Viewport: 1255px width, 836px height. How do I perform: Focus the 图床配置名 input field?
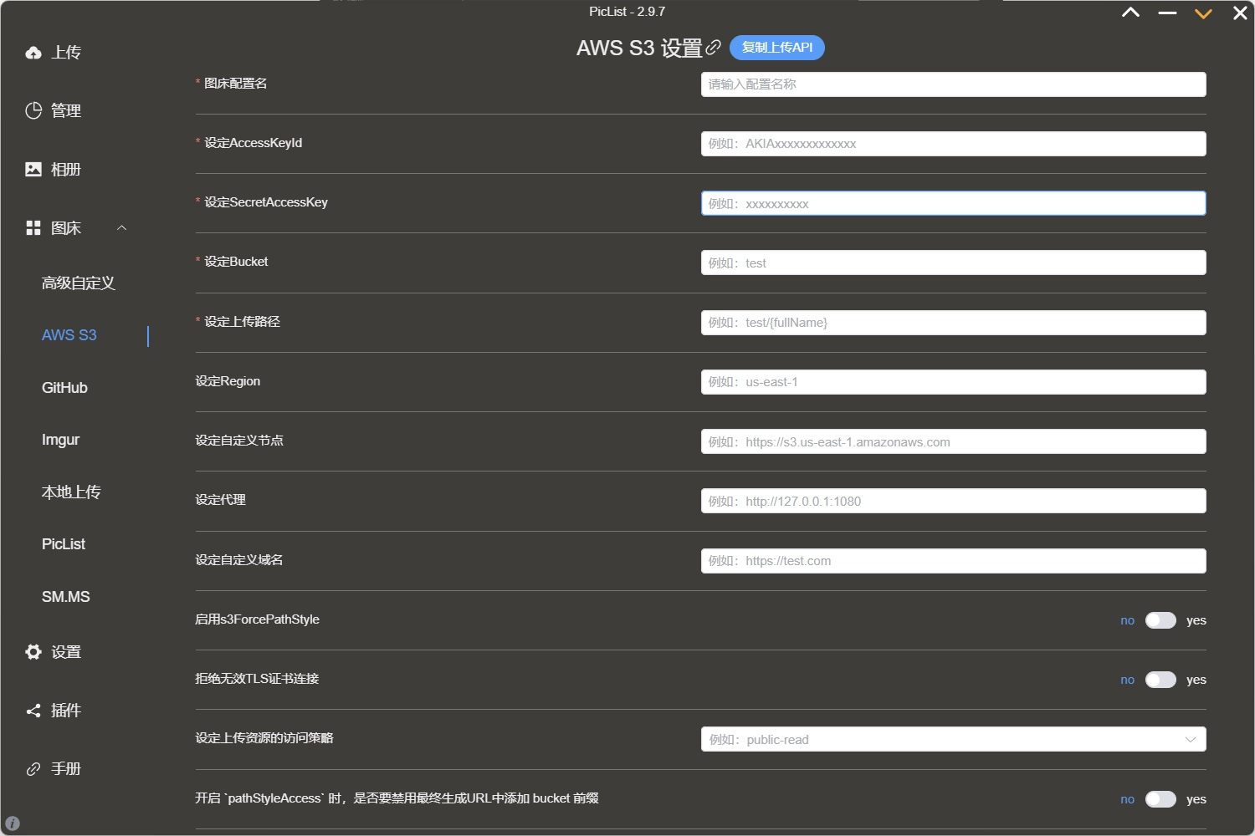point(953,84)
